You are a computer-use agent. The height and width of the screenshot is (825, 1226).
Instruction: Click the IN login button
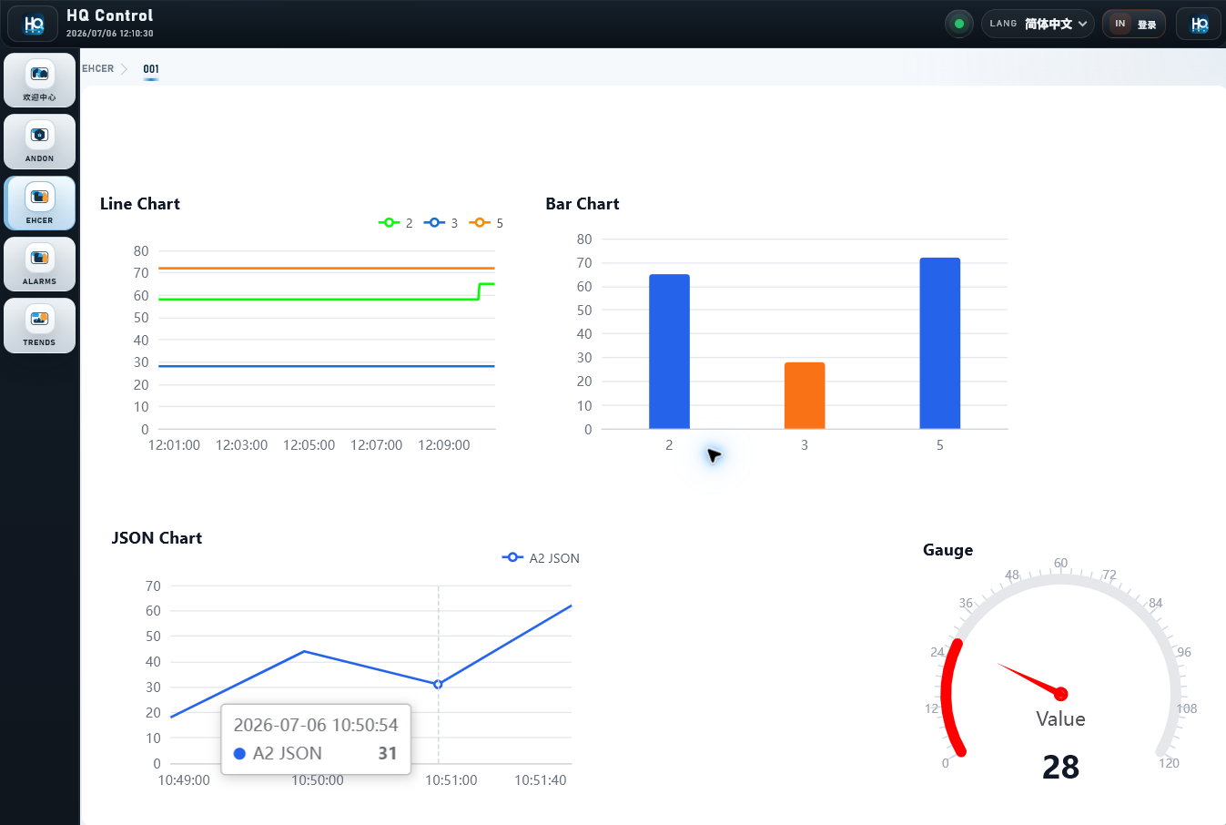[1134, 24]
